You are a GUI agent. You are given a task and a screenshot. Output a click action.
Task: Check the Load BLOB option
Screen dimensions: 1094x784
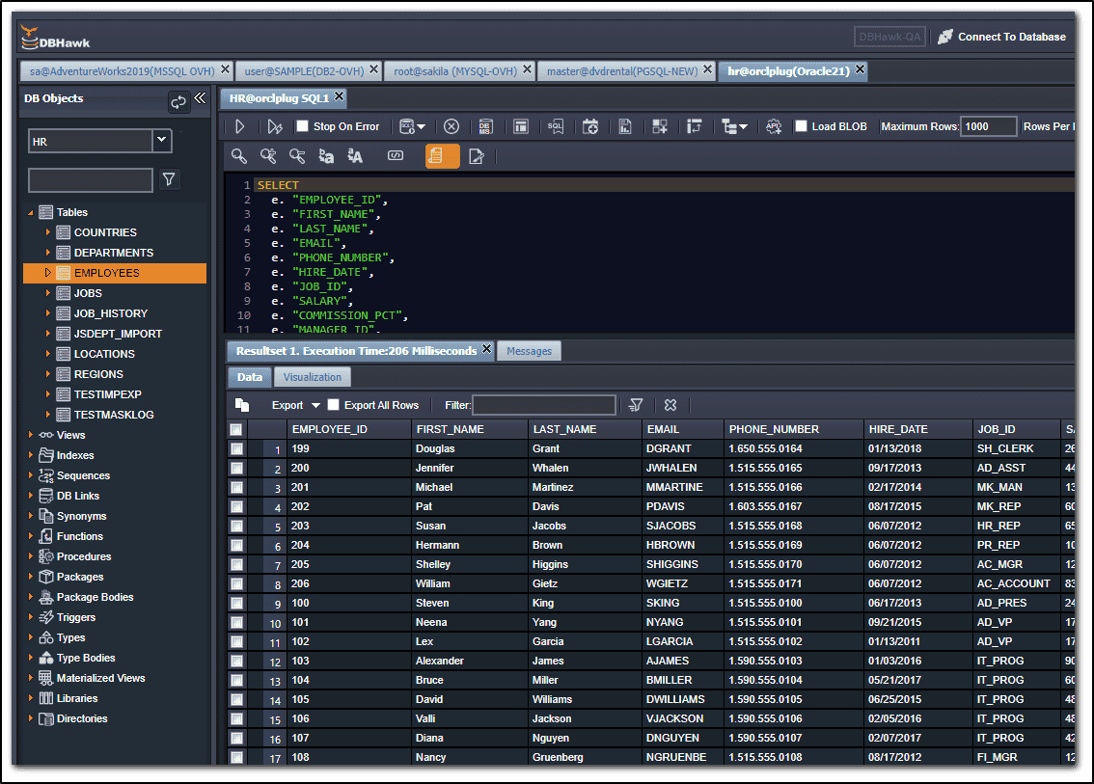(800, 126)
